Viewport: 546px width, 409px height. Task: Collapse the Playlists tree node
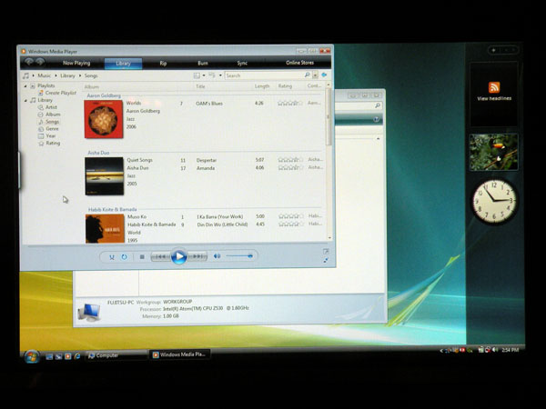pos(25,86)
